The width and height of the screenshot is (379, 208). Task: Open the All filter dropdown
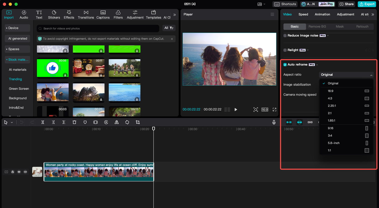(169, 28)
